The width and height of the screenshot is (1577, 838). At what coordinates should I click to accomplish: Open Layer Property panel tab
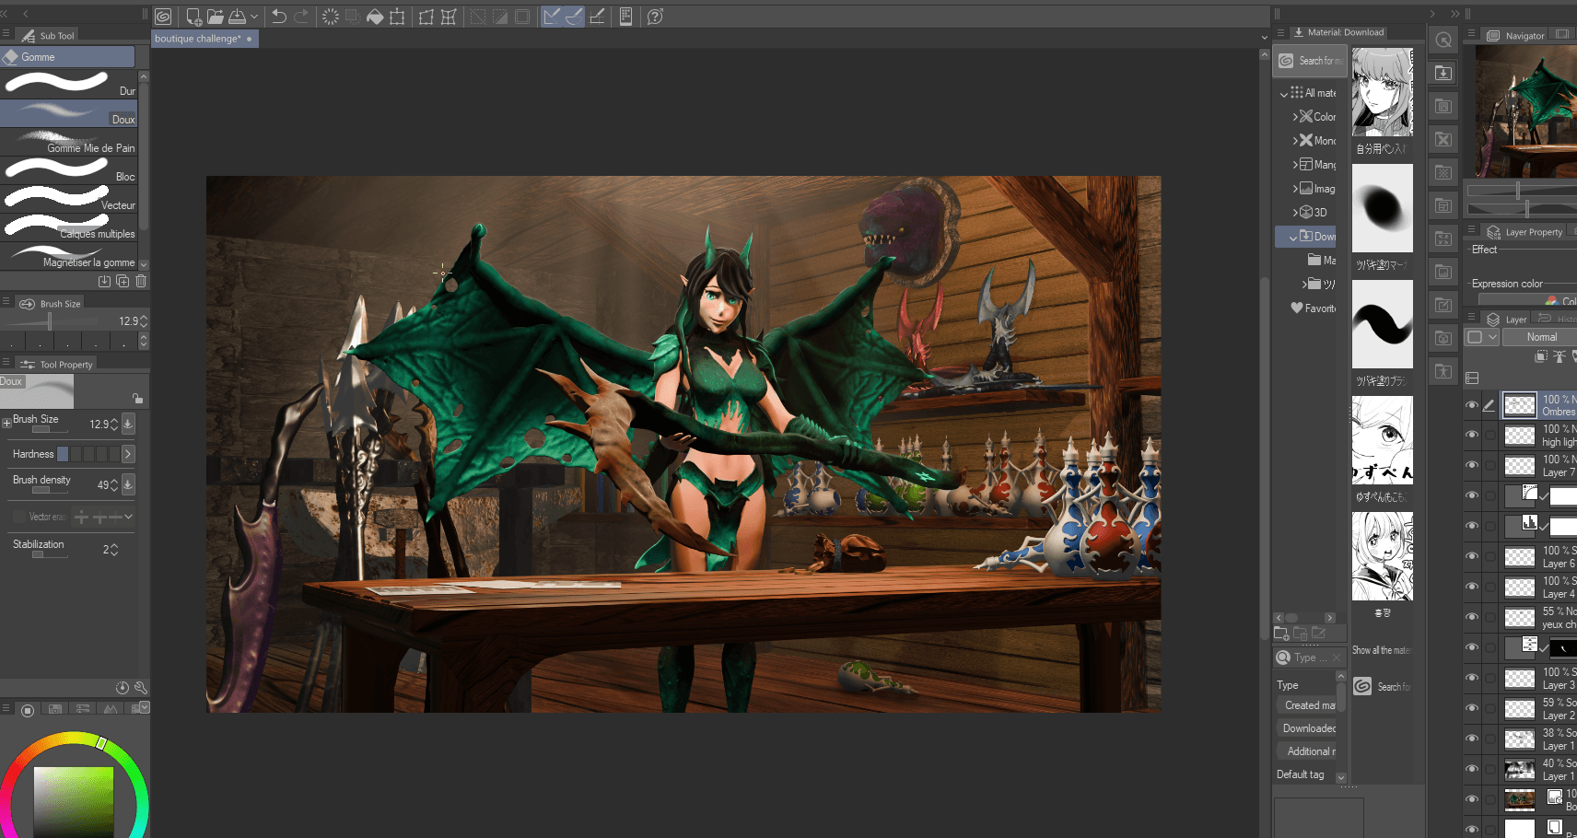coord(1525,232)
